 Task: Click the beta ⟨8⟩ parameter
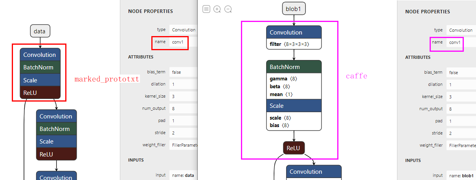280,87
